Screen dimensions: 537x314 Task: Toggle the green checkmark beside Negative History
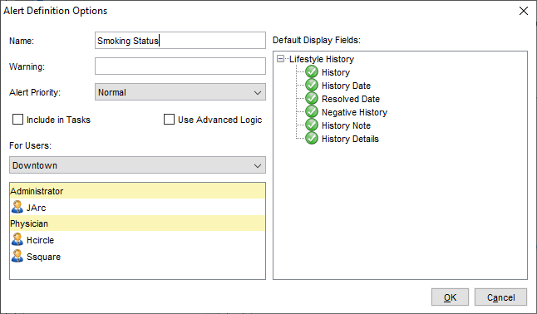[311, 112]
